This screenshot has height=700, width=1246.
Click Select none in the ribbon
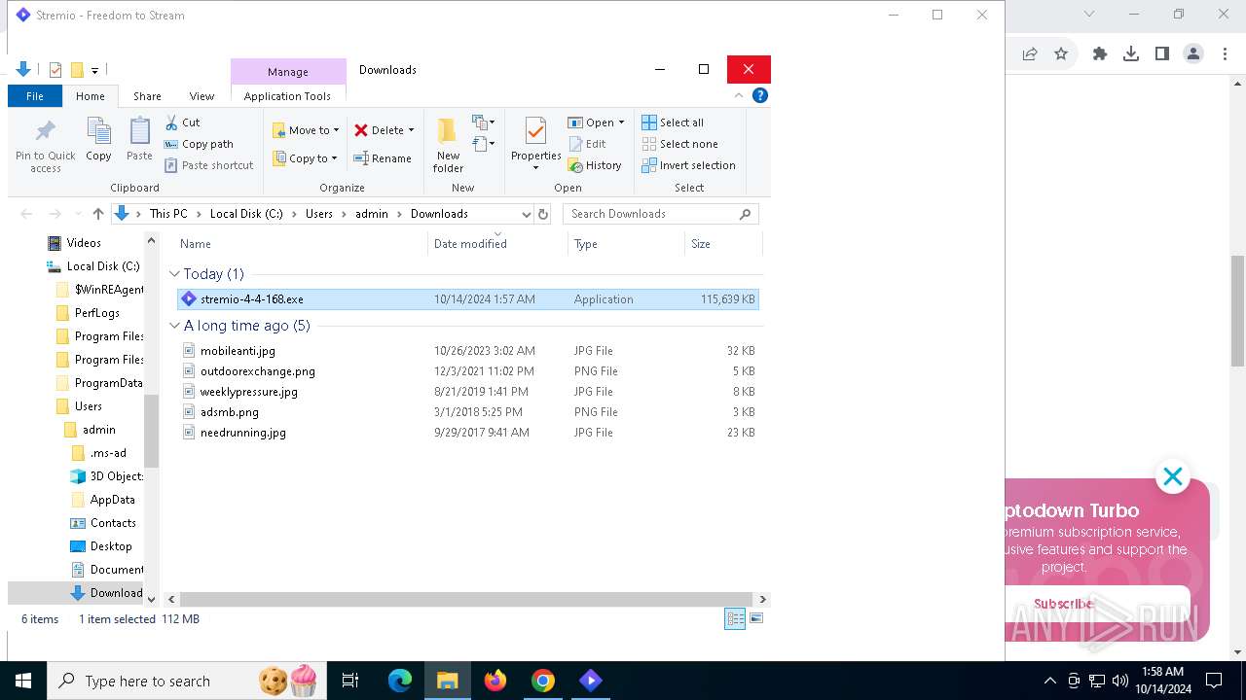tap(679, 144)
